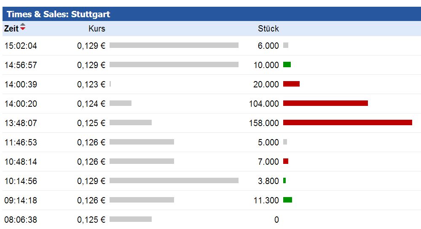
Task: Click the Kurs column header
Action: [x=97, y=29]
